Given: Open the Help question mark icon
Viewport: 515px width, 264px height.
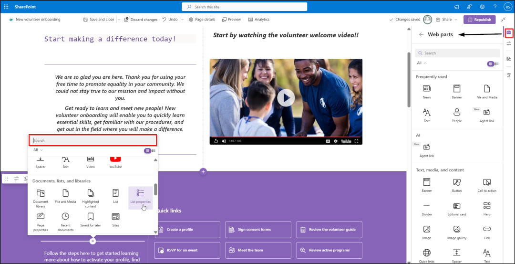Looking at the screenshot, I should (x=495, y=7).
